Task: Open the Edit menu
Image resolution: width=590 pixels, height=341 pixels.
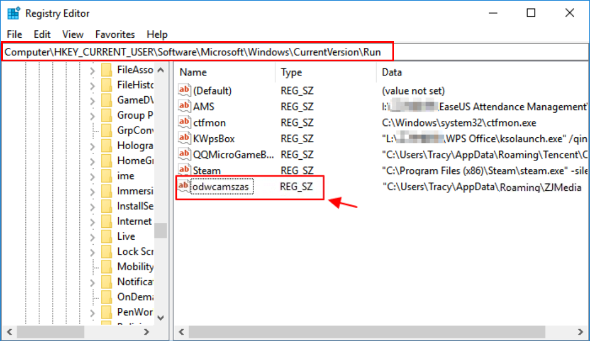Action: click(42, 34)
